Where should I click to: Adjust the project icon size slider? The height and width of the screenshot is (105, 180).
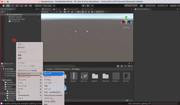(x=127, y=100)
